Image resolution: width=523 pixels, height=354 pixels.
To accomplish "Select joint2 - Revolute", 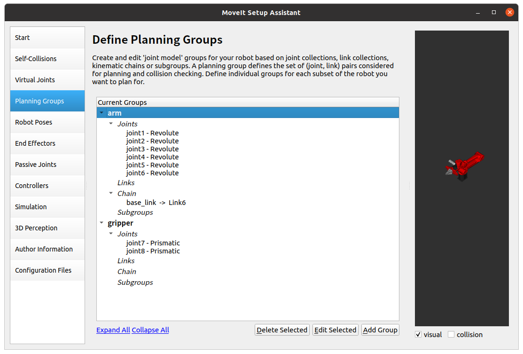I will [152, 141].
